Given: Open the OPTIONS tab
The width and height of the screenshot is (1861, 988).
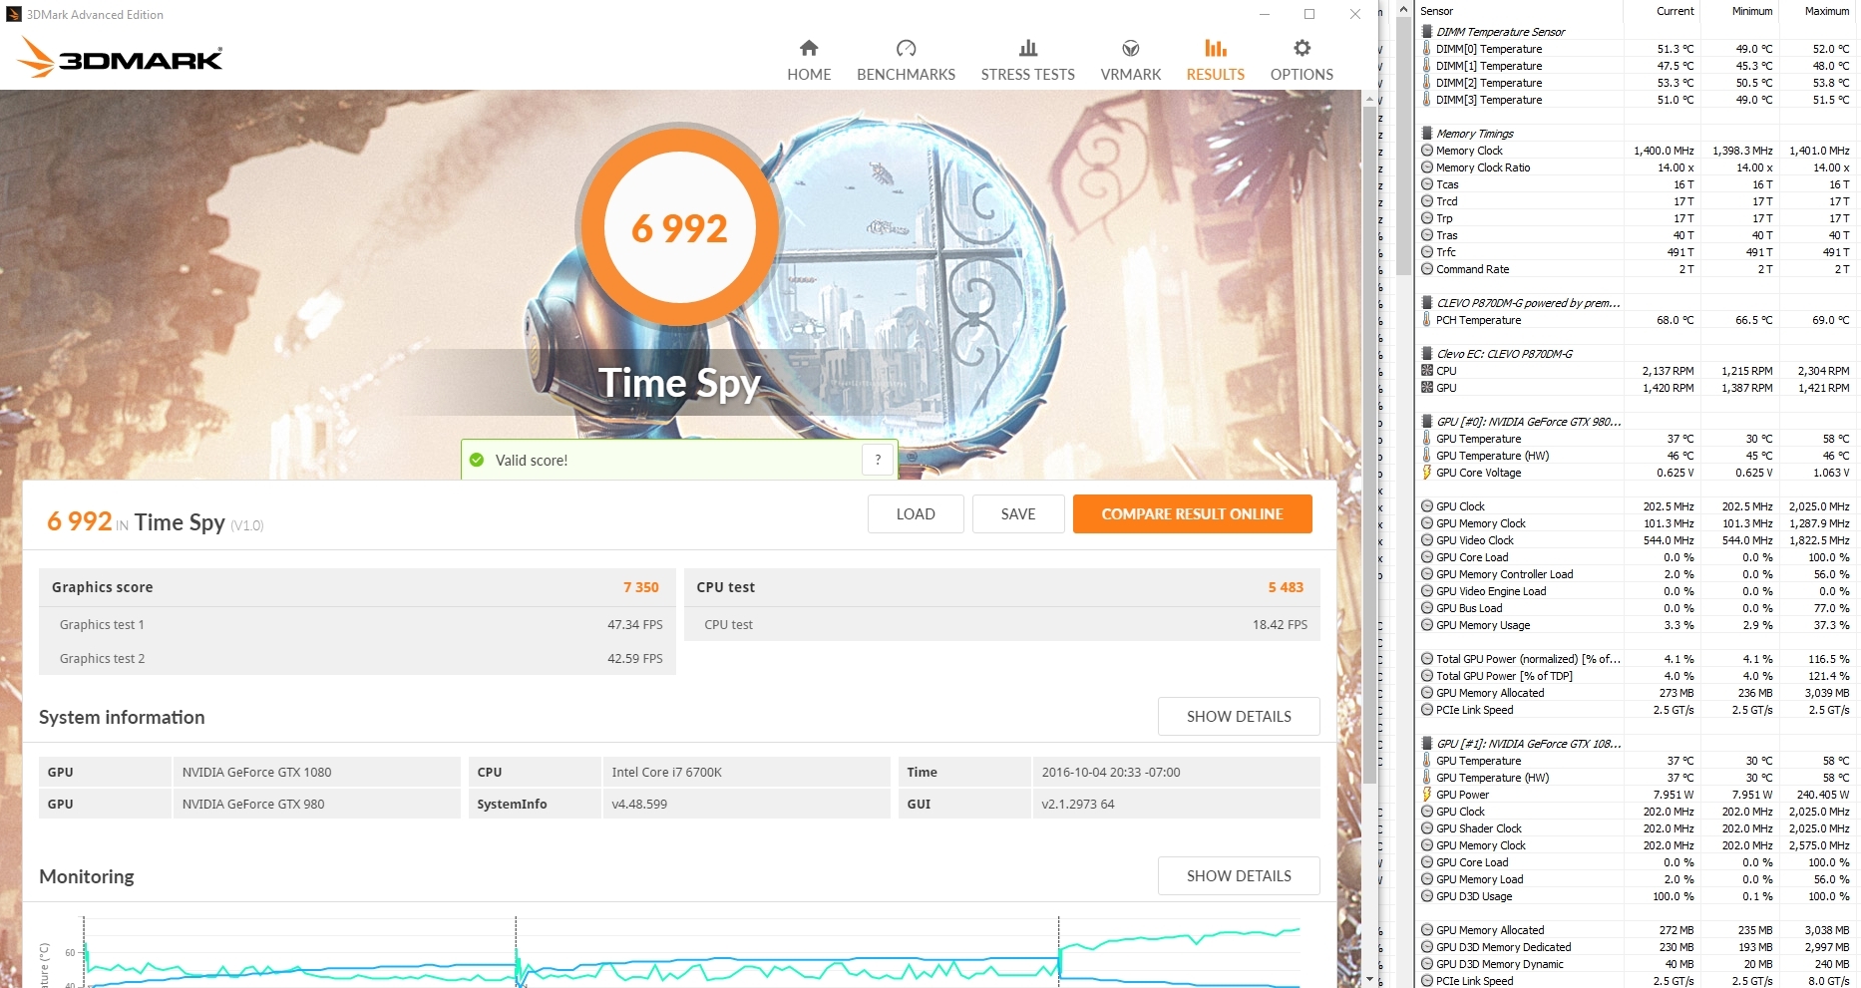Looking at the screenshot, I should pyautogui.click(x=1302, y=61).
